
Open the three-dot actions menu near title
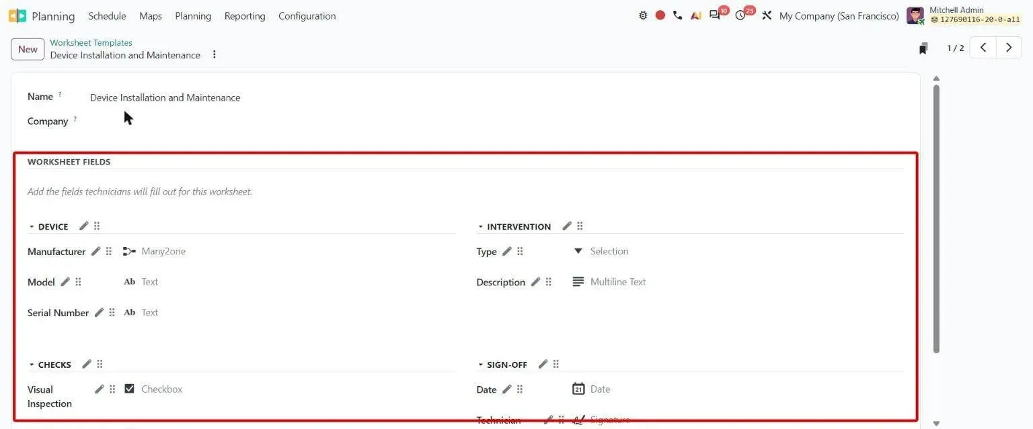pos(215,54)
